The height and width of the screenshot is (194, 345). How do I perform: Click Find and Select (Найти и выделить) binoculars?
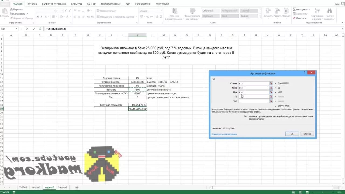(x=329, y=14)
